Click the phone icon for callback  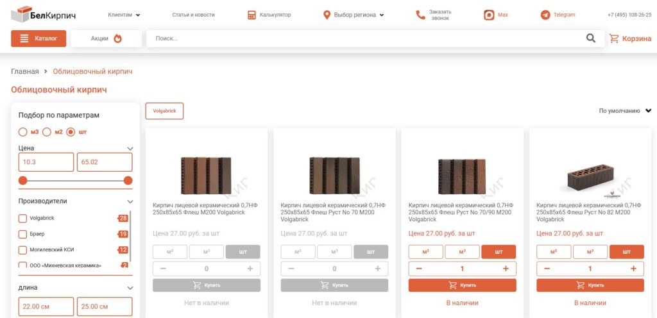tap(420, 15)
